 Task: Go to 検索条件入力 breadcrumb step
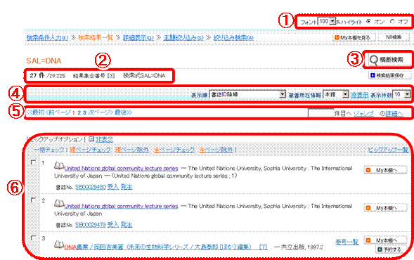(x=47, y=37)
